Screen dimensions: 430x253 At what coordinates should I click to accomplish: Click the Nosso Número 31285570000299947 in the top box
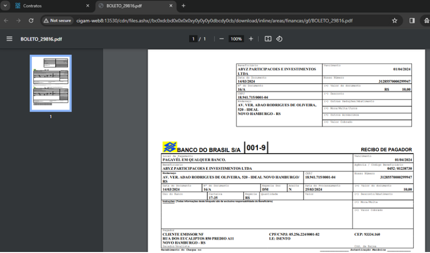(x=395, y=82)
